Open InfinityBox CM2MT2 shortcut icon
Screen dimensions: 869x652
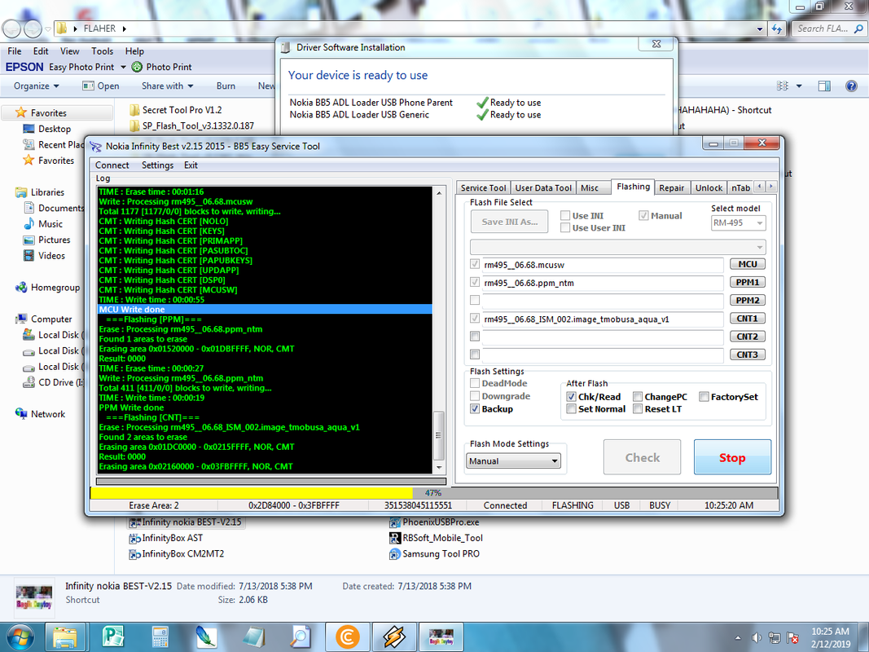(x=134, y=554)
